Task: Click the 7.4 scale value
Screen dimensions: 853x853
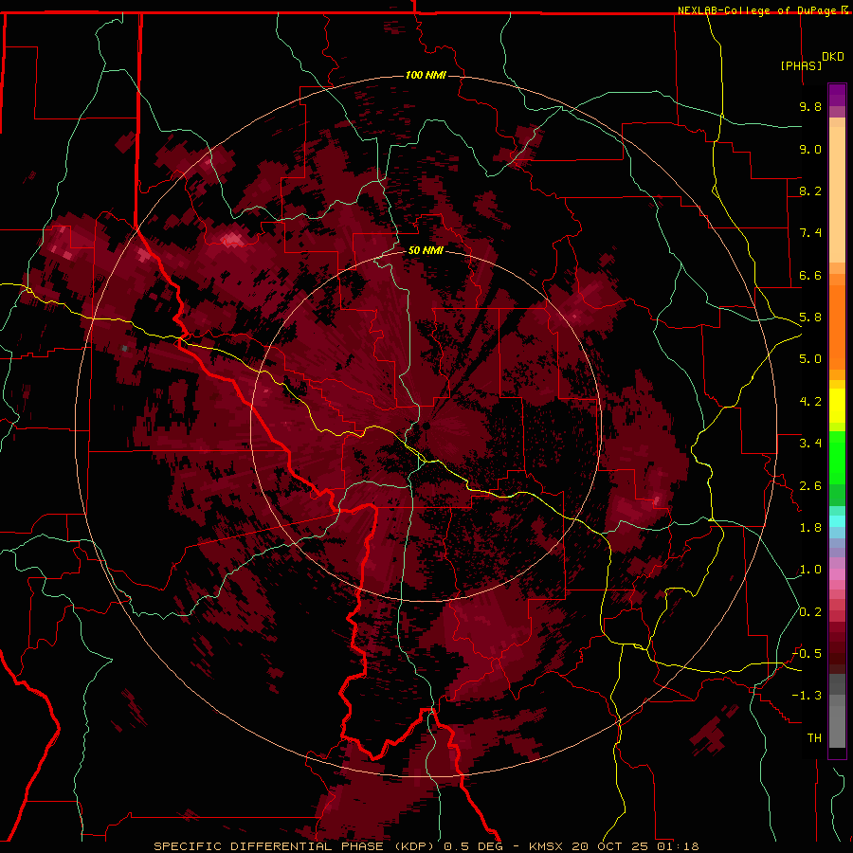Action: [x=810, y=233]
